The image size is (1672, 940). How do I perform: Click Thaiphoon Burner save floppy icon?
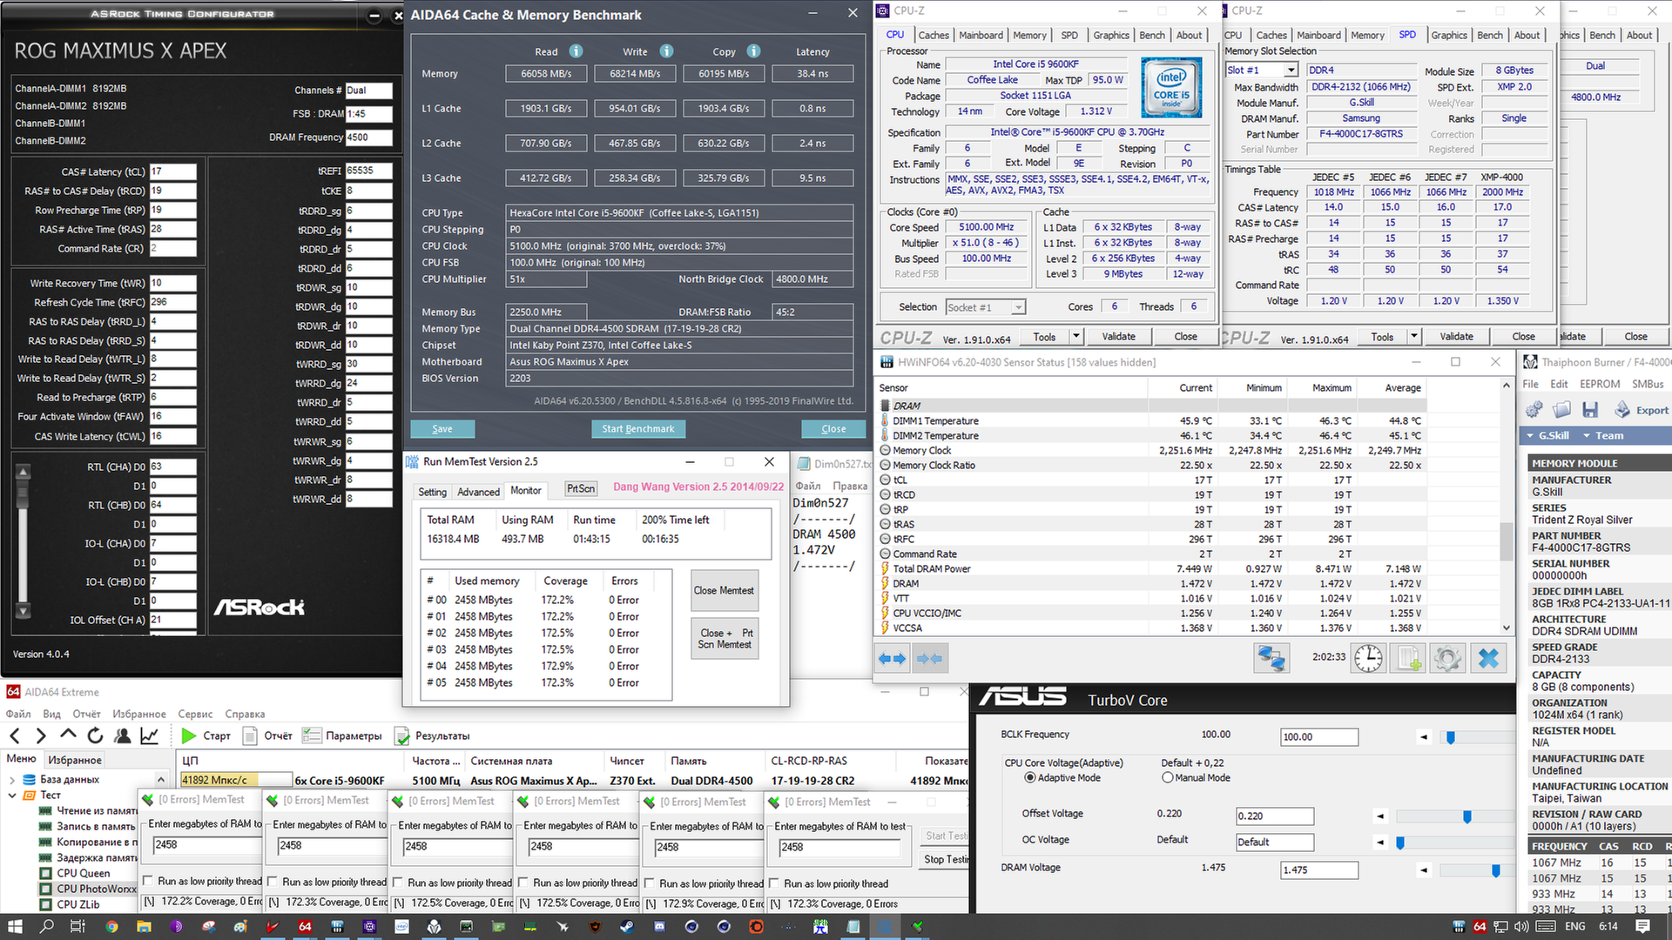pyautogui.click(x=1590, y=409)
